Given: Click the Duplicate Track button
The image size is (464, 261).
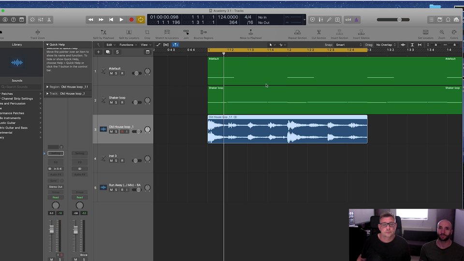Looking at the screenshot, I should 108,52.
